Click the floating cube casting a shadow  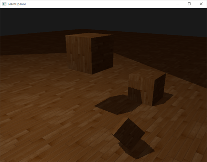click(147, 88)
